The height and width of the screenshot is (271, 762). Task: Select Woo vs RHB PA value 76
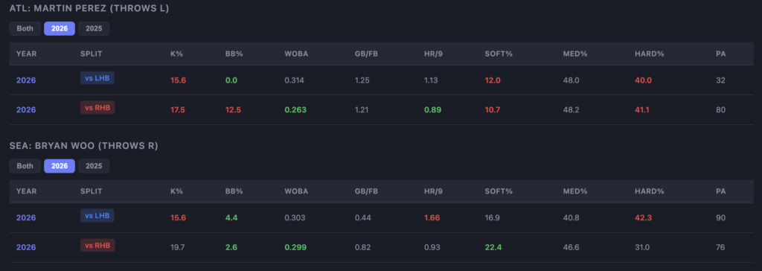(x=720, y=248)
